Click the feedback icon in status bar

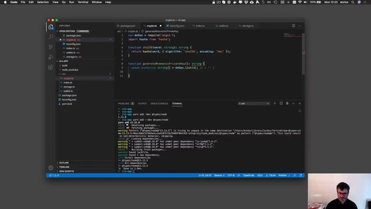click(295, 175)
